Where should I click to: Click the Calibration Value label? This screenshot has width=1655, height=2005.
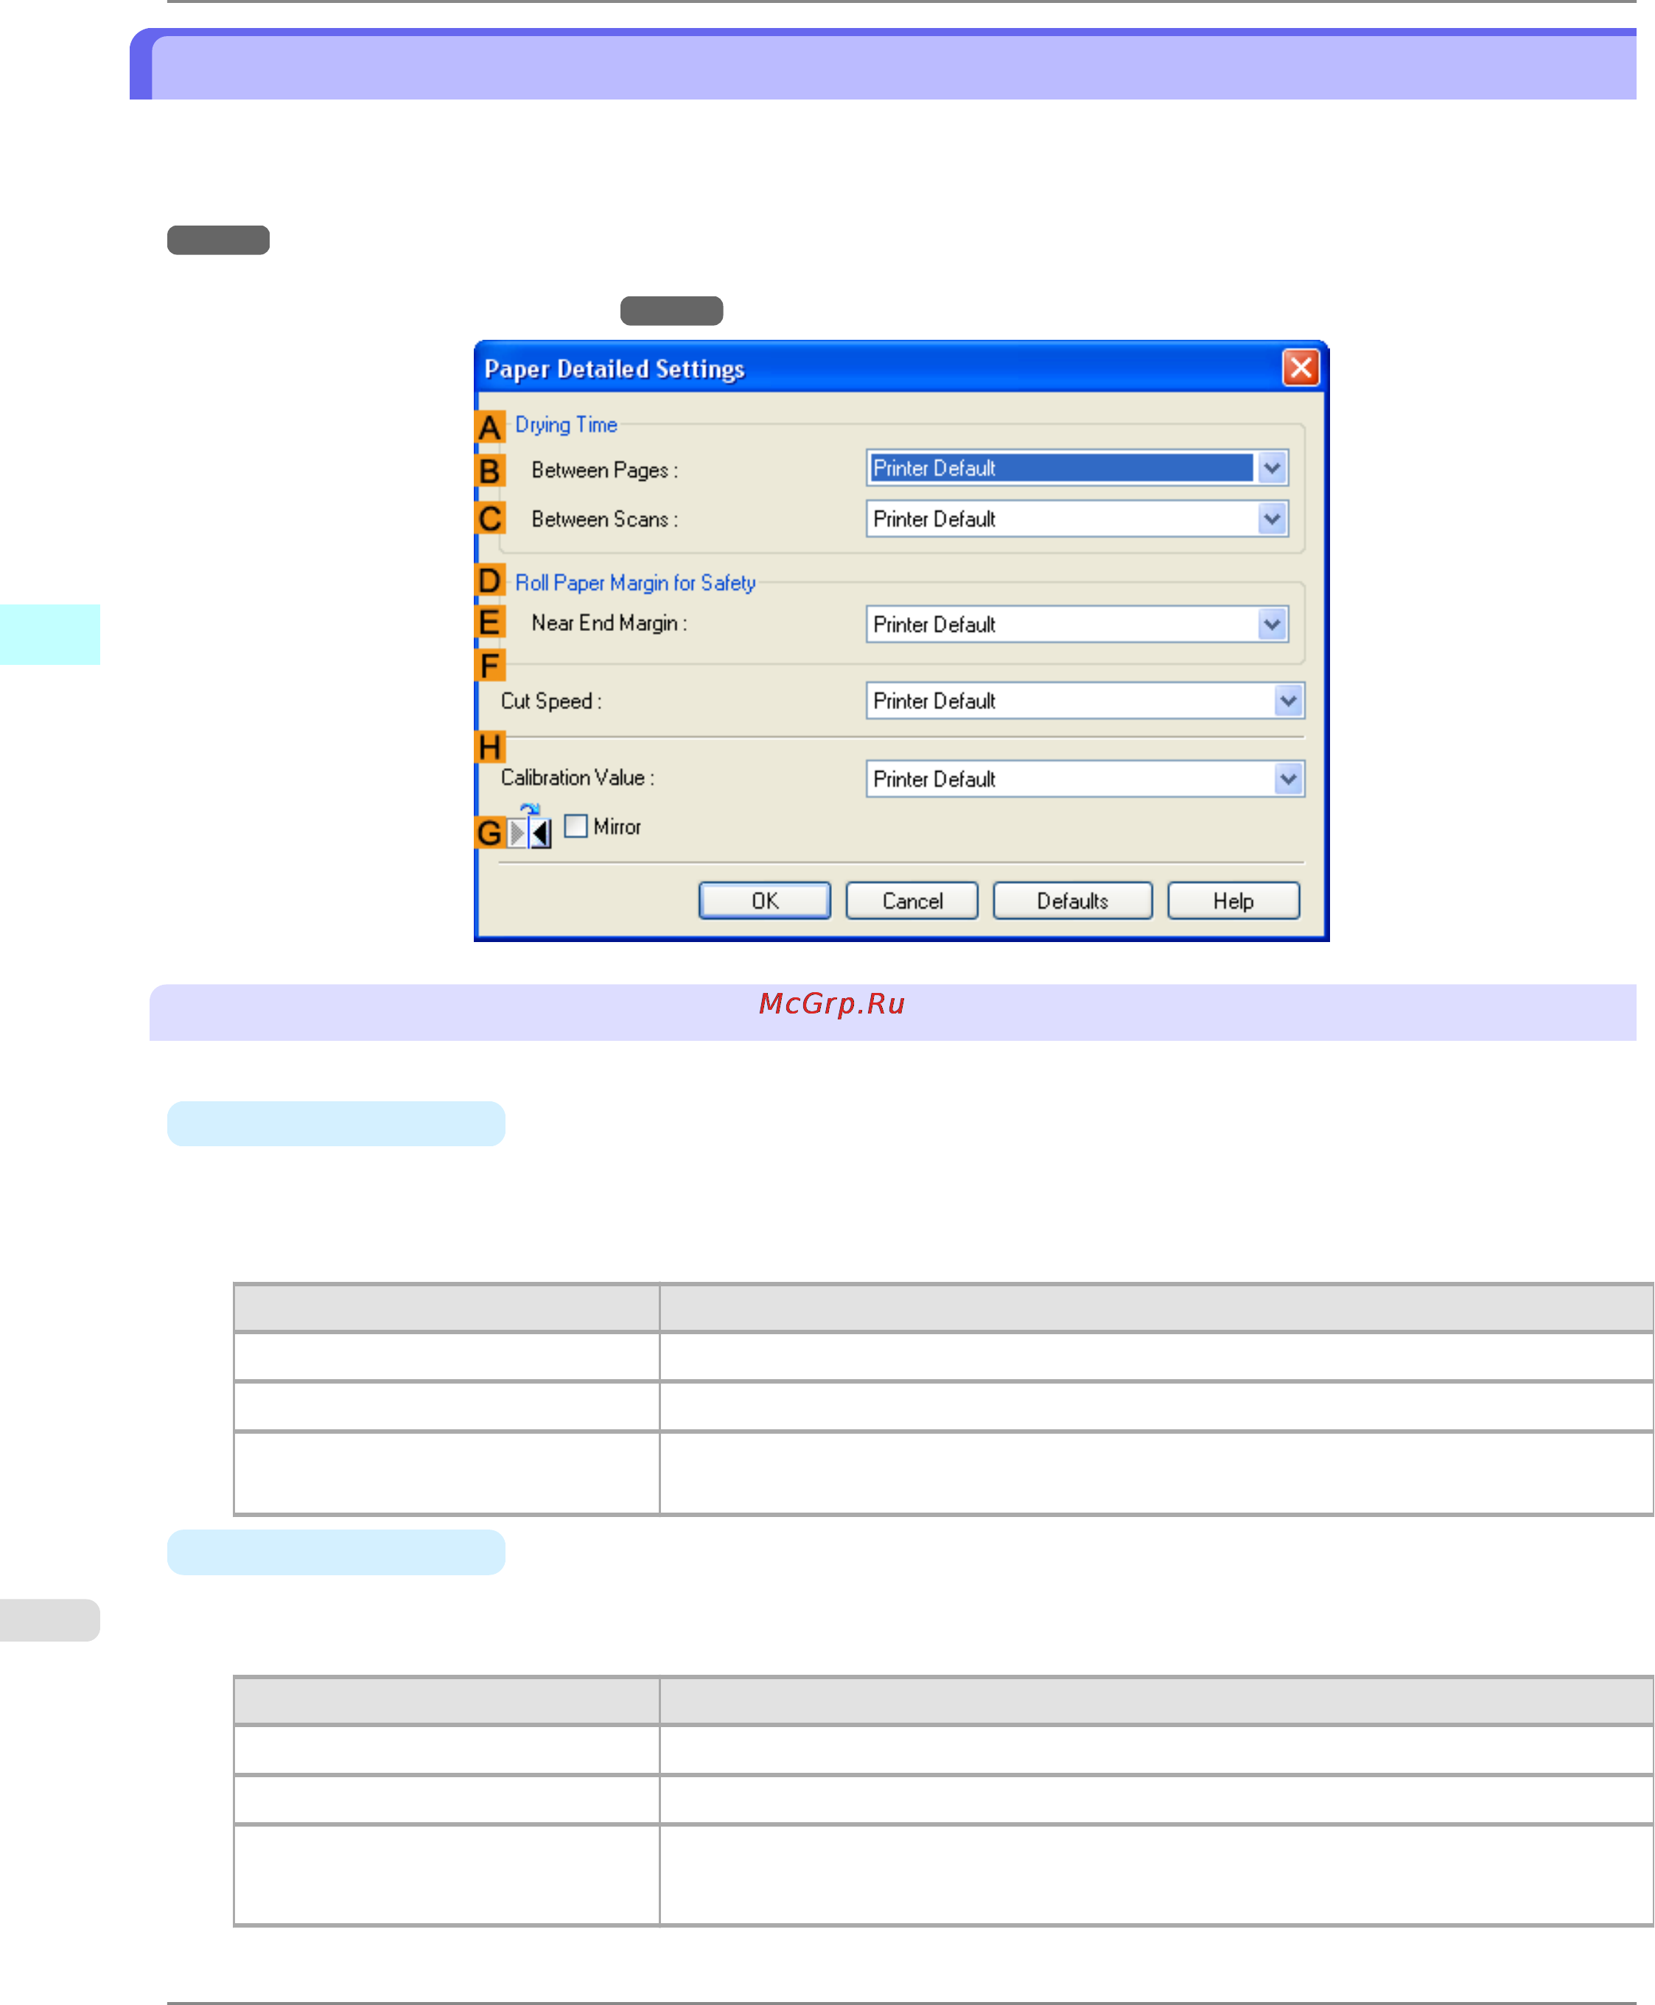coord(578,778)
